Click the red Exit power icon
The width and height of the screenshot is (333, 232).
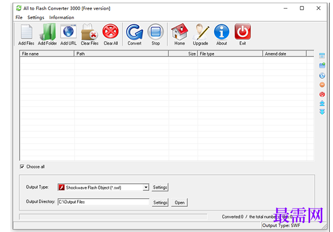242,31
